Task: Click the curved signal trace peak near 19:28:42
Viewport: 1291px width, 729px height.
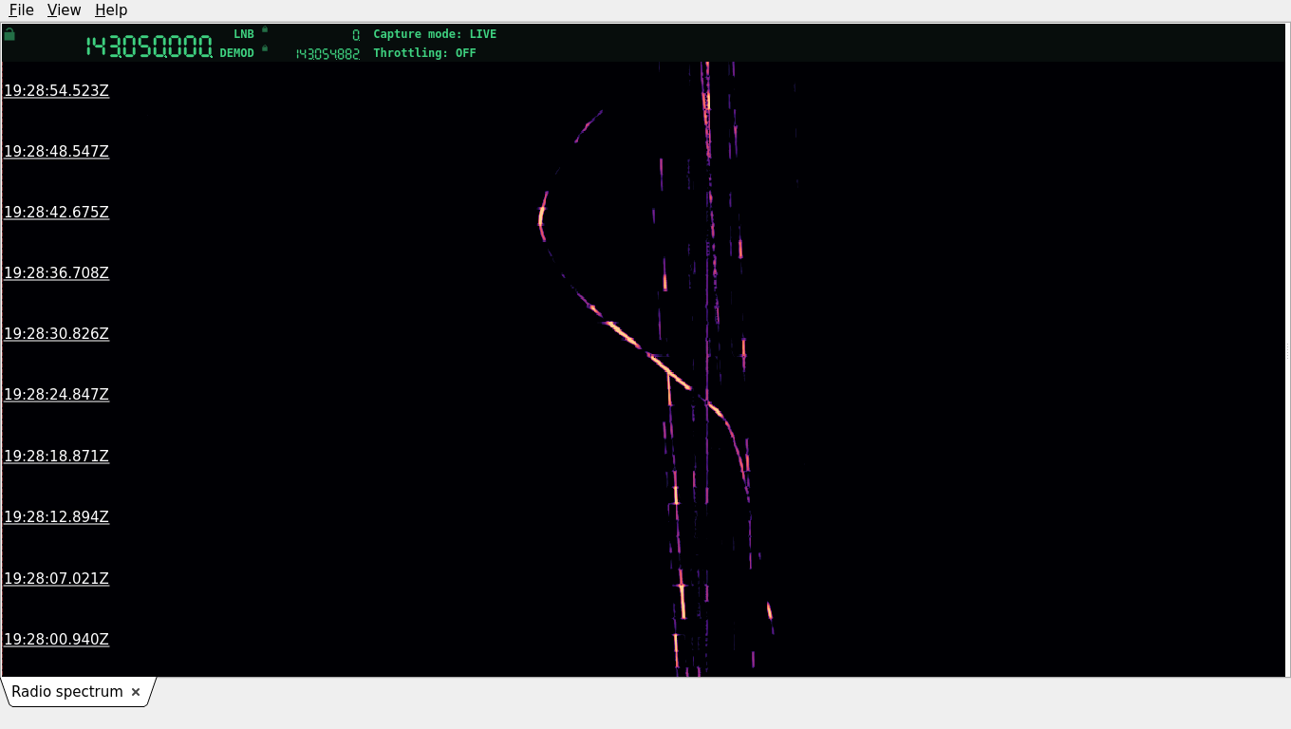Action: click(x=541, y=217)
